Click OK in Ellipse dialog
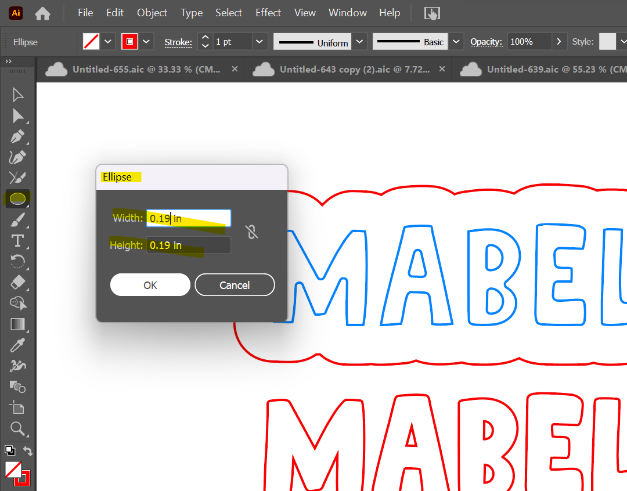The width and height of the screenshot is (627, 491). 150,285
